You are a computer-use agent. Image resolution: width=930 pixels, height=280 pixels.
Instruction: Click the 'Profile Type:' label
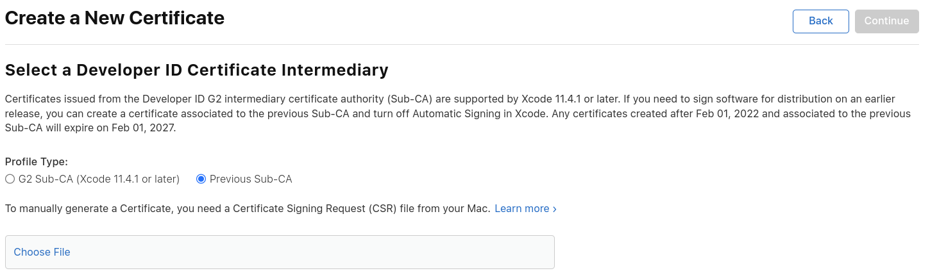pos(37,161)
